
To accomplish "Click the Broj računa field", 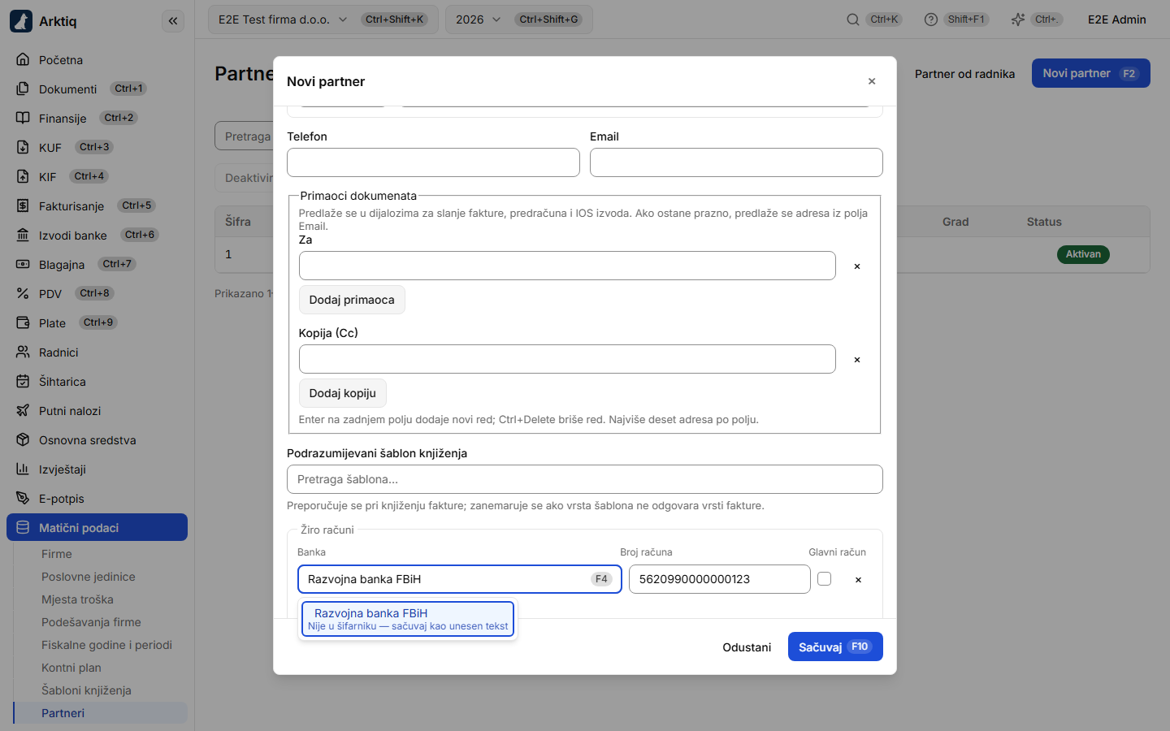I will click(x=720, y=579).
